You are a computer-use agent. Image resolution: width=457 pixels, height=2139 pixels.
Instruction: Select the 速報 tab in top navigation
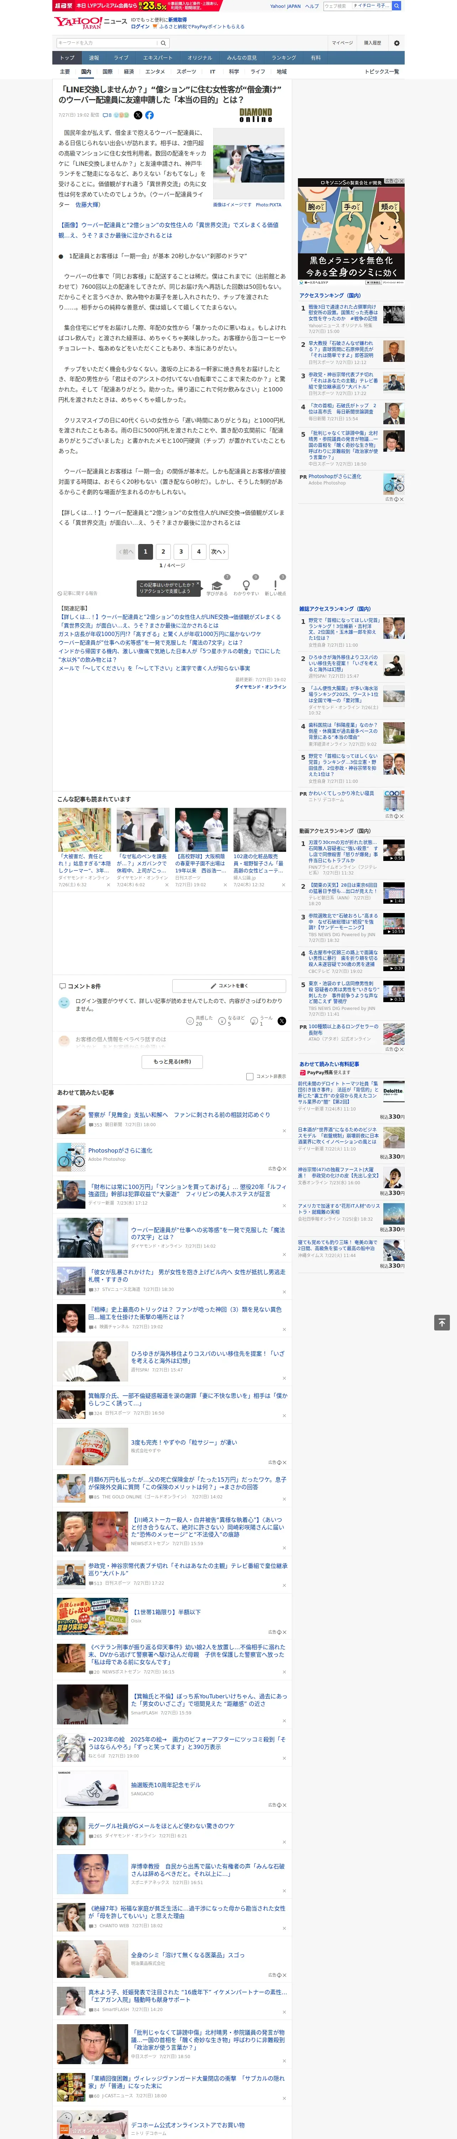pyautogui.click(x=94, y=58)
